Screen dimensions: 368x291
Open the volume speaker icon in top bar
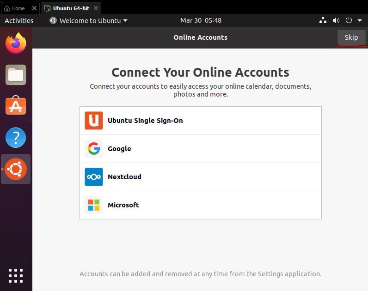click(x=336, y=20)
